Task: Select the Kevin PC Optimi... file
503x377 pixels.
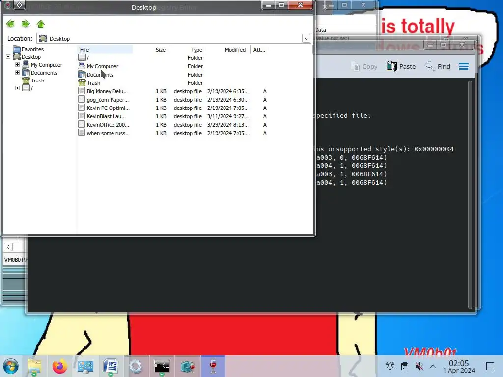Action: pyautogui.click(x=108, y=108)
